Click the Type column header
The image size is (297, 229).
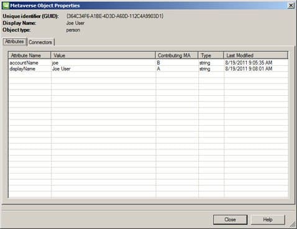point(211,55)
